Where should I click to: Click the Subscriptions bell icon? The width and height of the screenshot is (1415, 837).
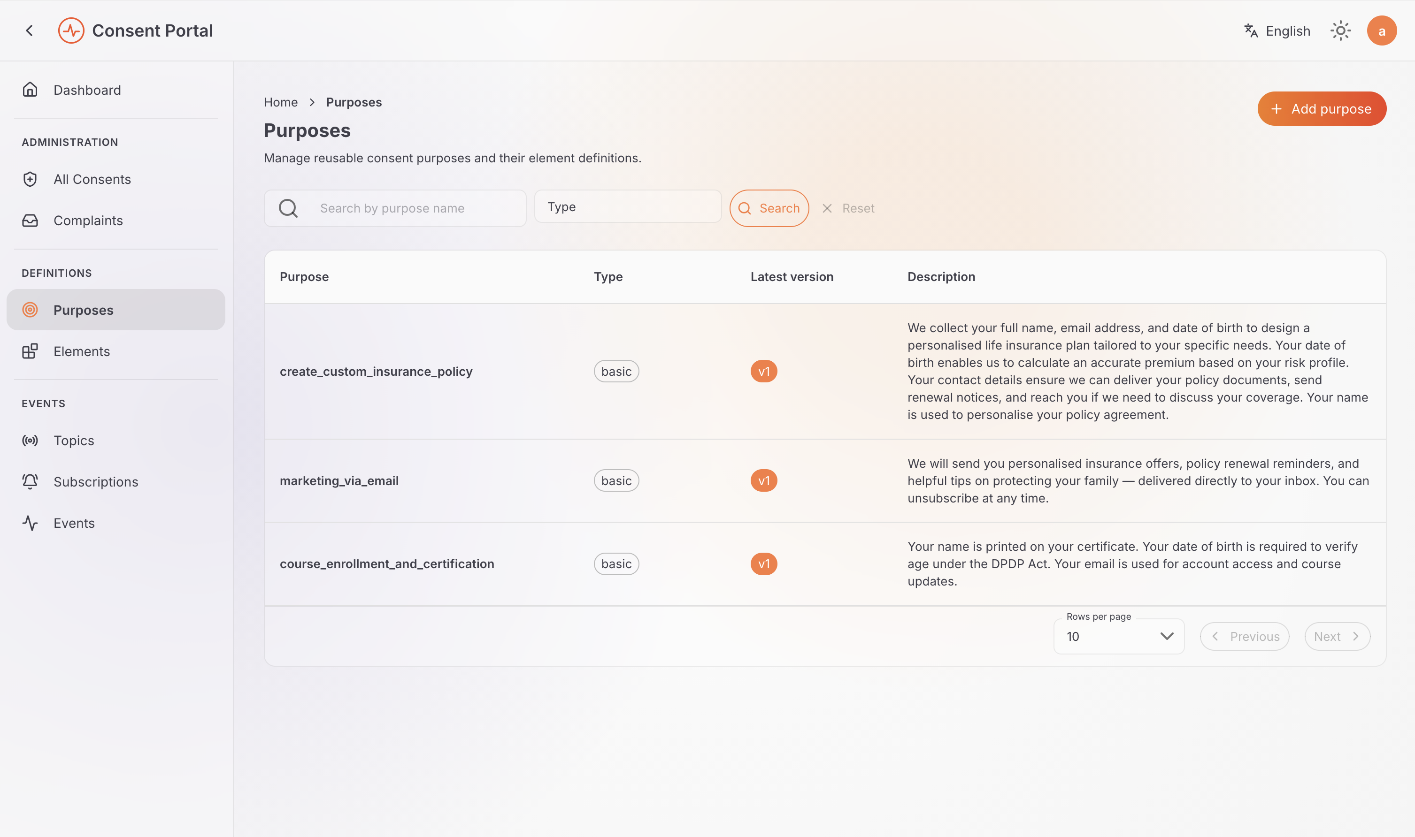(30, 481)
